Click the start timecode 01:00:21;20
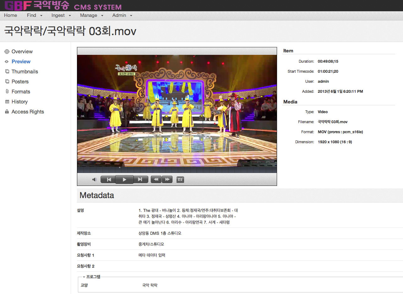Screen dimensions: 403x294 328,71
